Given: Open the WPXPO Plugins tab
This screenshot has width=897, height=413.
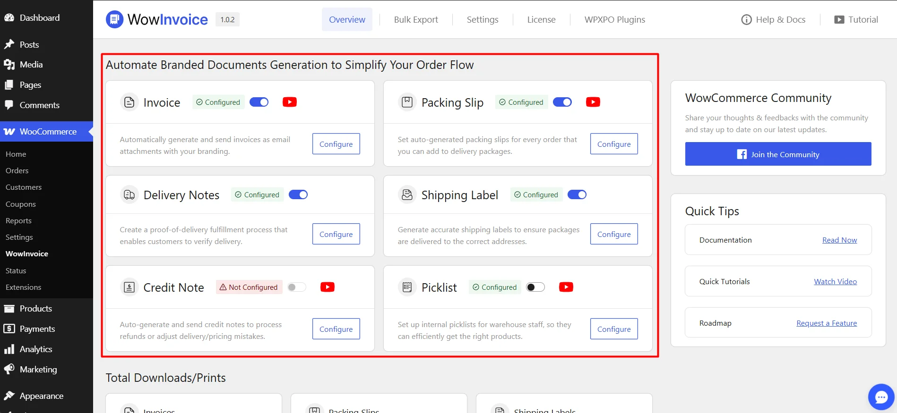Looking at the screenshot, I should tap(615, 19).
